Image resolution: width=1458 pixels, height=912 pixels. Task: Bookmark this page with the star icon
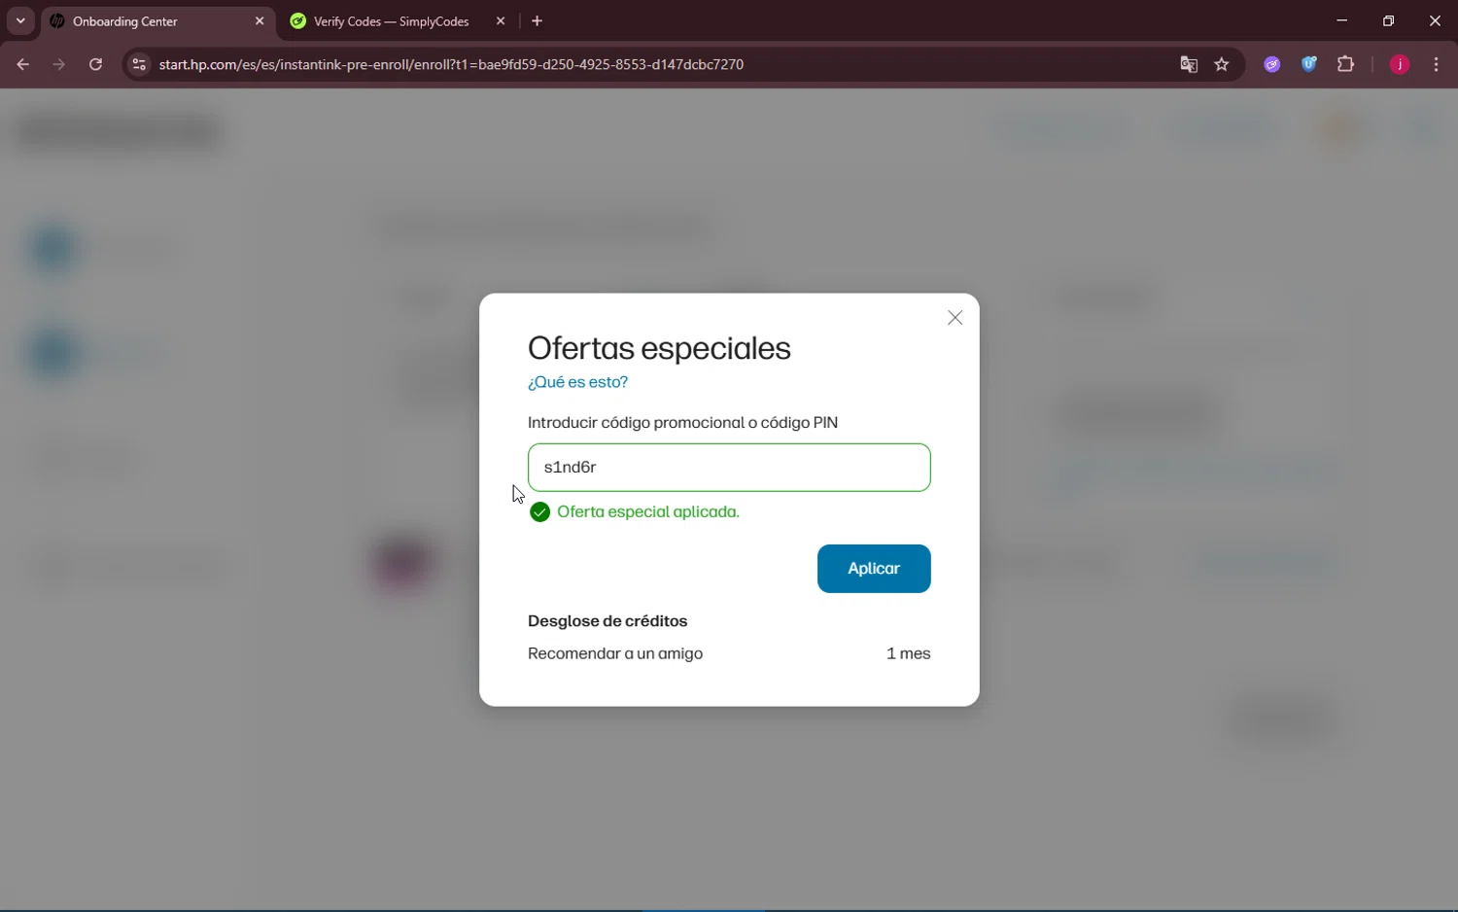point(1222,64)
